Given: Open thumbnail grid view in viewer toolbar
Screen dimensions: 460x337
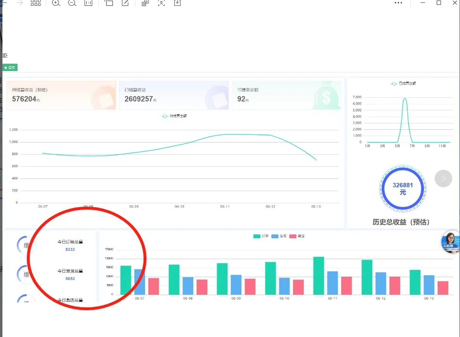Looking at the screenshot, I should (36, 3).
